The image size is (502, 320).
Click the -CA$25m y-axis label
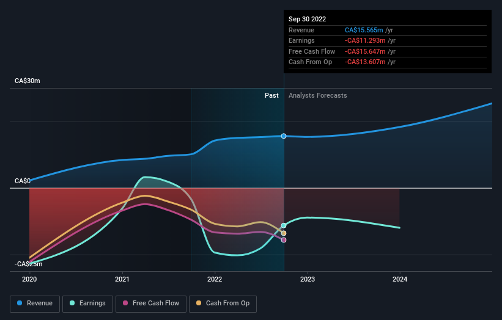tap(29, 264)
